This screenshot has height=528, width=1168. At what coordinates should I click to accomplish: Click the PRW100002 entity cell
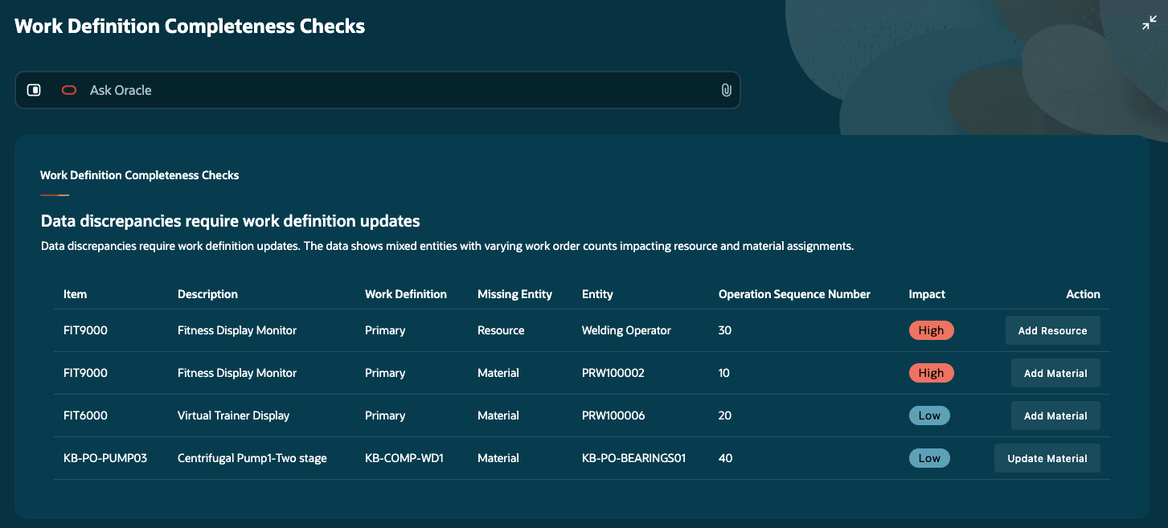point(613,373)
